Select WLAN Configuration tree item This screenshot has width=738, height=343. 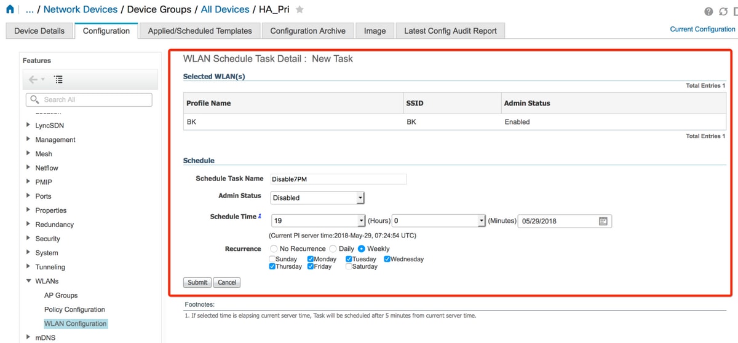point(75,323)
